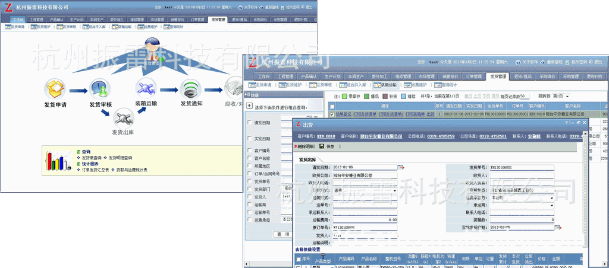Open 组合件入库 toolbar item in front window
This screenshot has height=268, width=609.
pos(353,85)
